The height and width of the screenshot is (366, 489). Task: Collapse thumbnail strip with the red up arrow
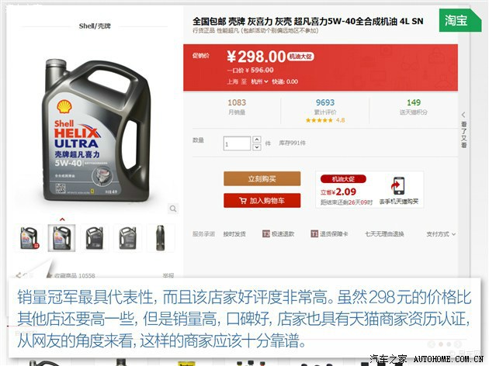coord(62,219)
